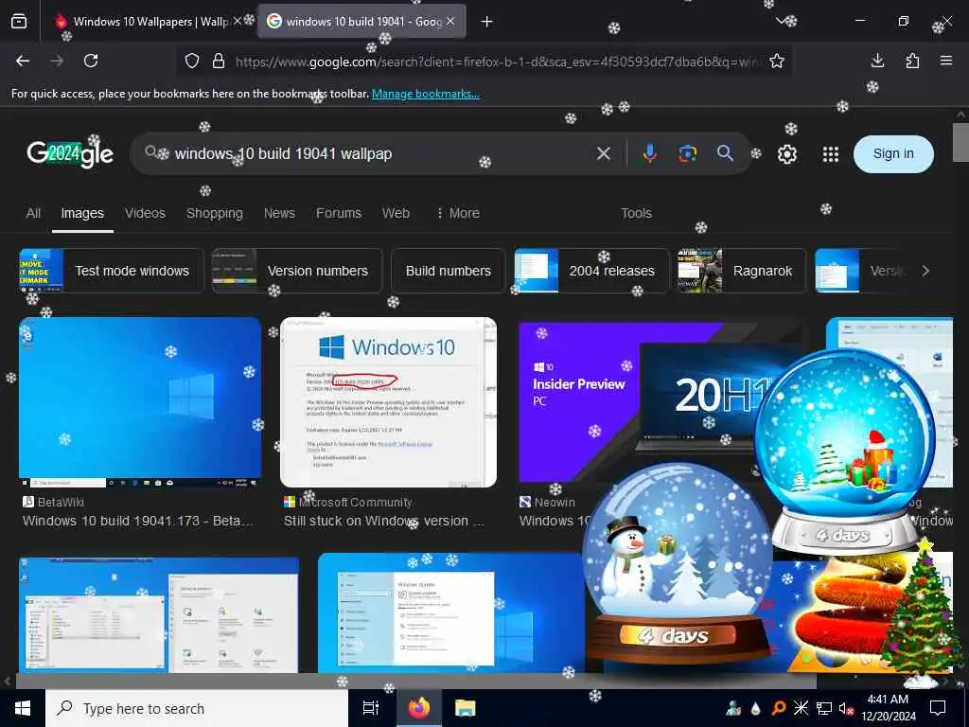Filter by Version numbers chip

point(297,271)
